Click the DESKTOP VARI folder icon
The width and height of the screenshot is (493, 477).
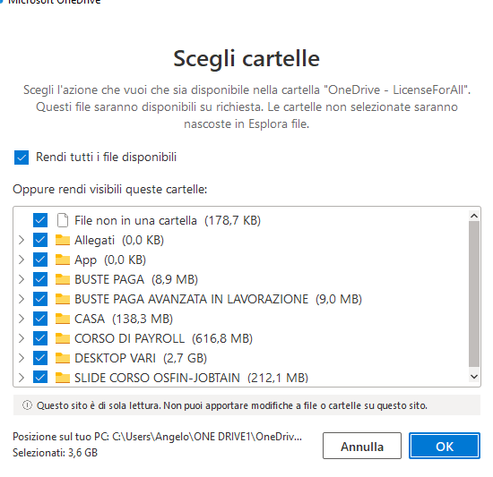[63, 358]
